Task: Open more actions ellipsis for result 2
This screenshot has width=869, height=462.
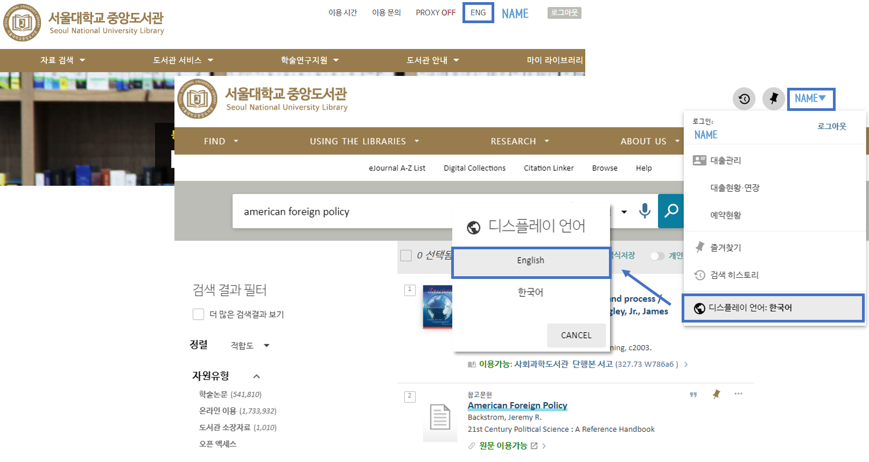Action: [x=738, y=394]
